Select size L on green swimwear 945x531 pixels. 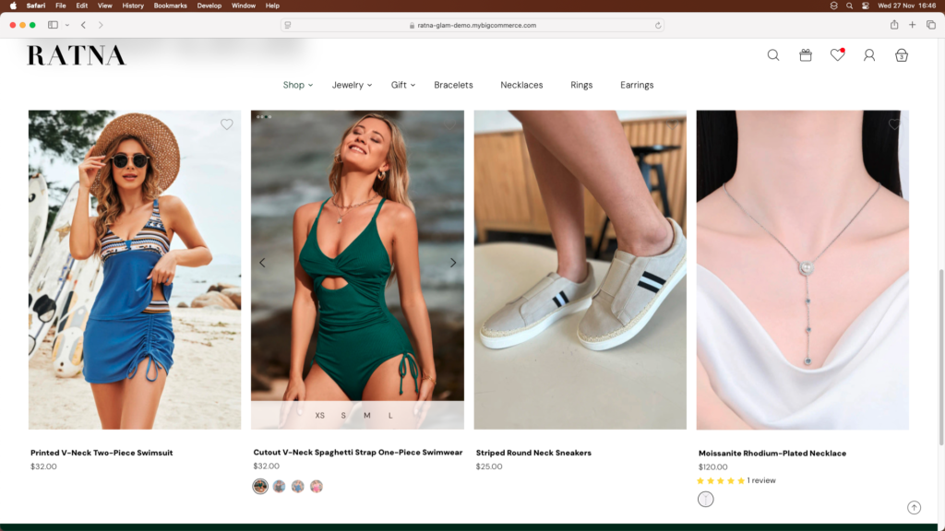pyautogui.click(x=390, y=416)
